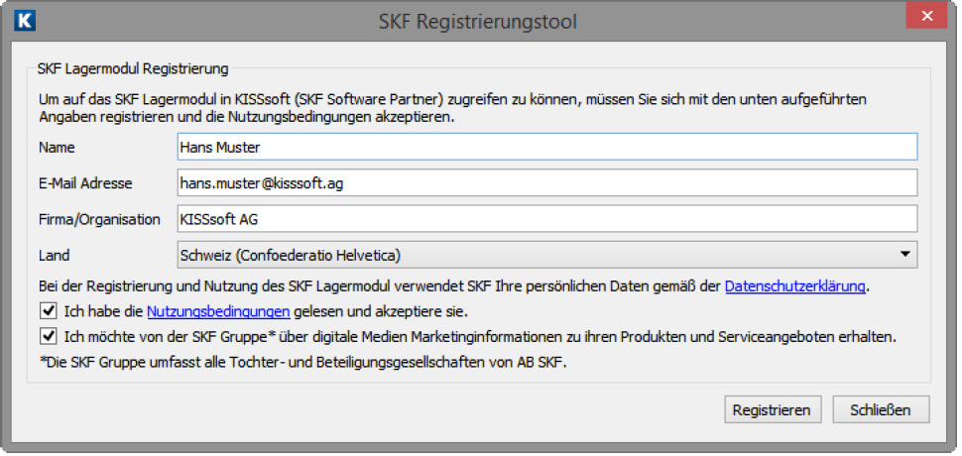Focus the Name field with Hans Muster
This screenshot has width=962, height=456.
click(x=545, y=147)
